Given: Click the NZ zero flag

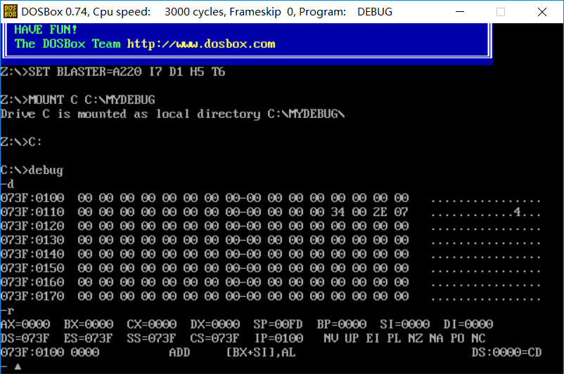Looking at the screenshot, I should [x=416, y=338].
